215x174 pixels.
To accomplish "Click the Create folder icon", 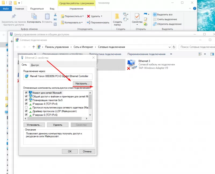I will (117, 16).
